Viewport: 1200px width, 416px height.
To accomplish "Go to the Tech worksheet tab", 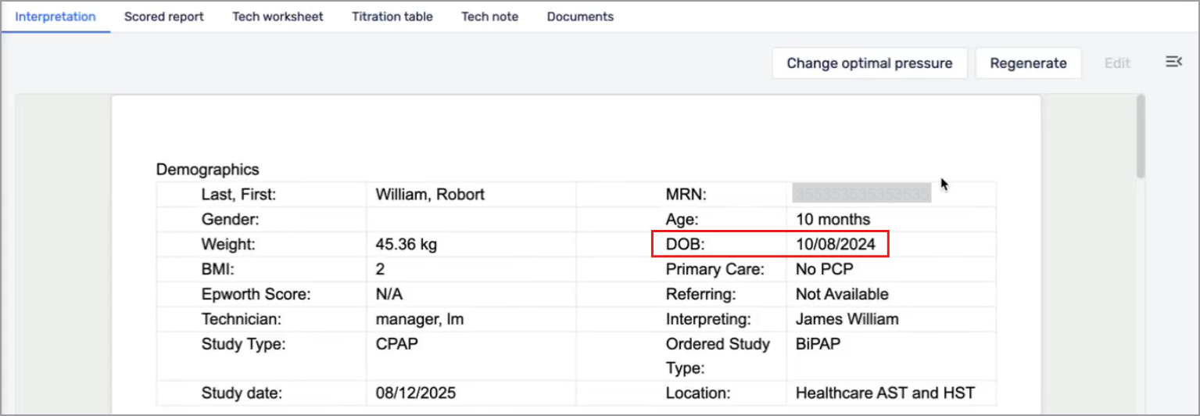I will [x=278, y=16].
